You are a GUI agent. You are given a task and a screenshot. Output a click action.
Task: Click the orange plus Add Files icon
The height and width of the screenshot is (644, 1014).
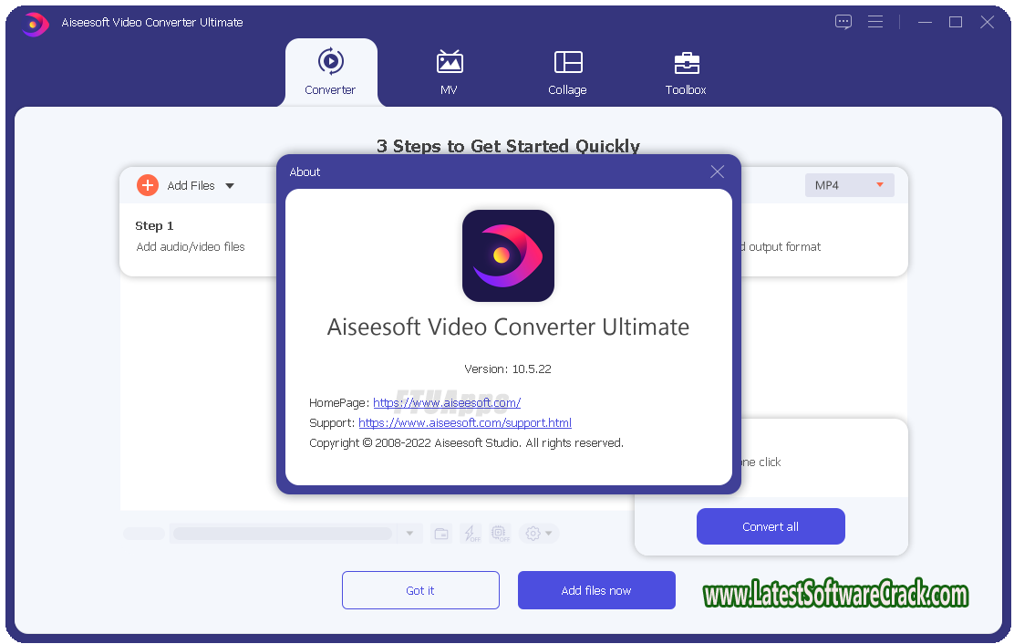148,185
